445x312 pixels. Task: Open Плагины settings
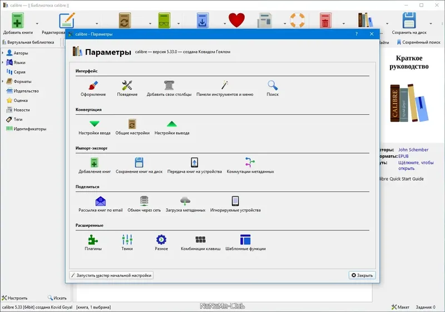pyautogui.click(x=93, y=243)
